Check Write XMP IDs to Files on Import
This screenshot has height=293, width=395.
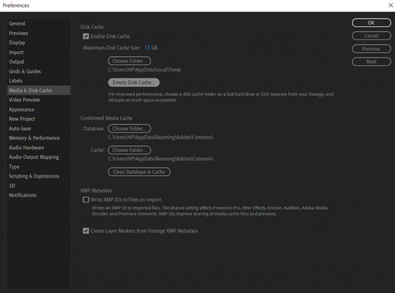(x=86, y=200)
